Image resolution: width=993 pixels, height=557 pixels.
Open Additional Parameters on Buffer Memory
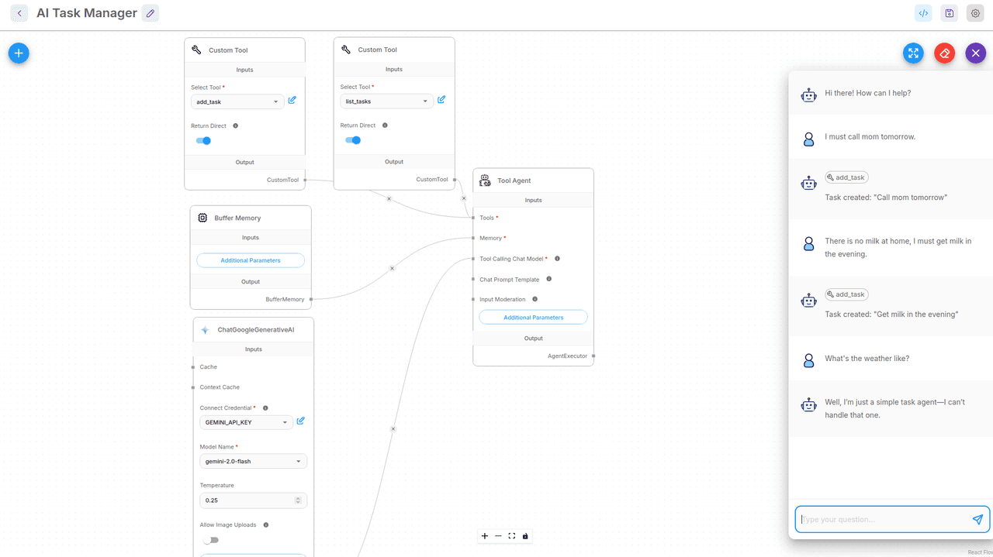250,260
